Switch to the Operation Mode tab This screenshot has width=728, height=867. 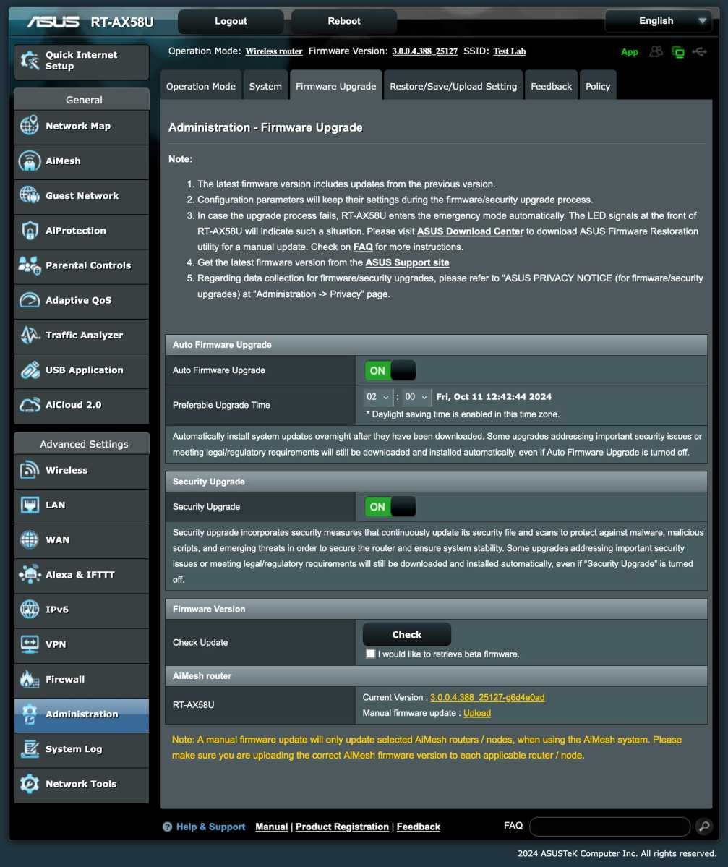(201, 86)
